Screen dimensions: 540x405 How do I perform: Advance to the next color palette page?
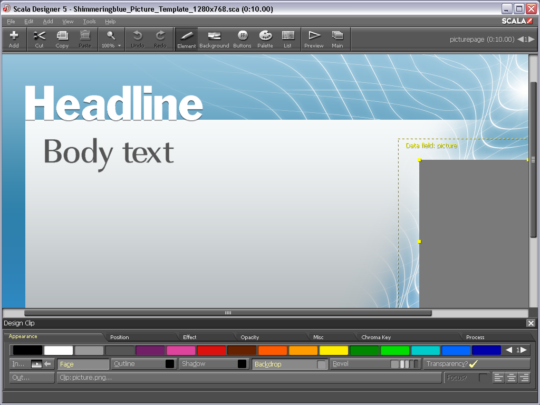(524, 350)
